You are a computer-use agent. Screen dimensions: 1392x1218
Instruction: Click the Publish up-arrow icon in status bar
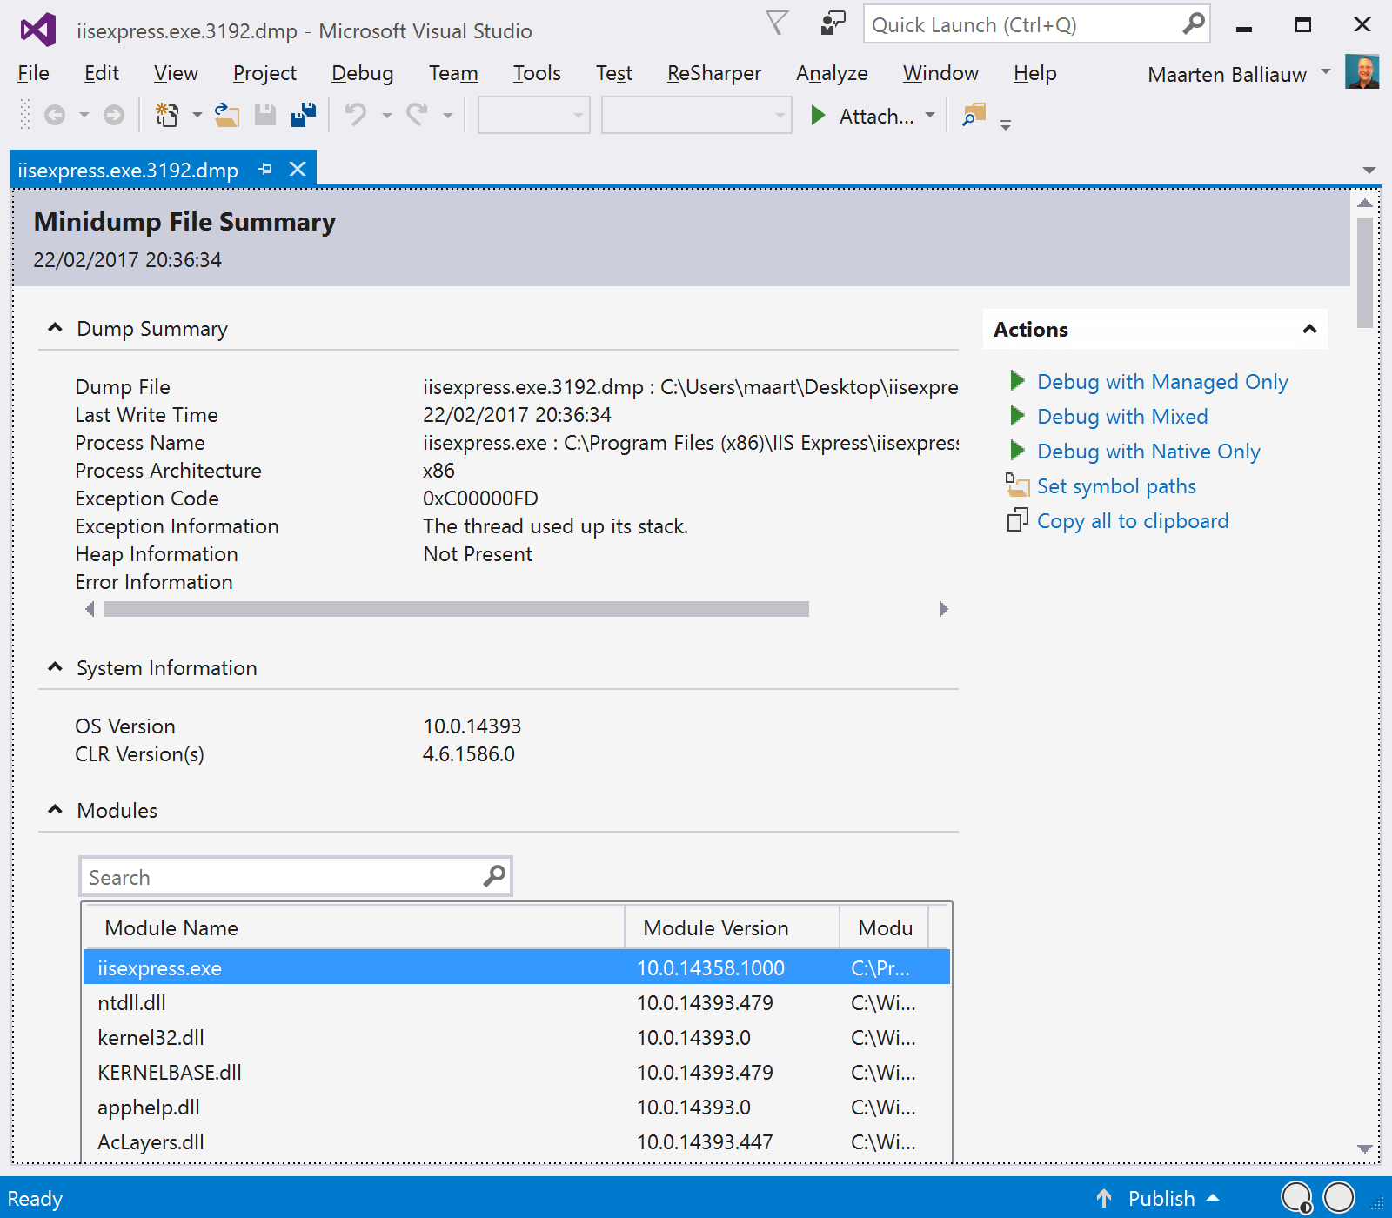point(1104,1198)
